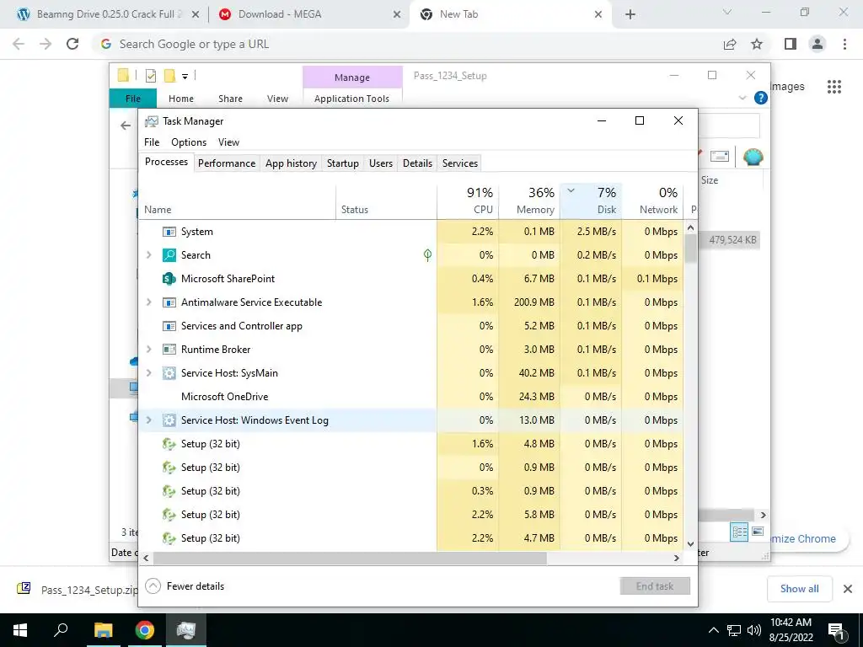Expand Service Host: SysMain group

pos(148,373)
